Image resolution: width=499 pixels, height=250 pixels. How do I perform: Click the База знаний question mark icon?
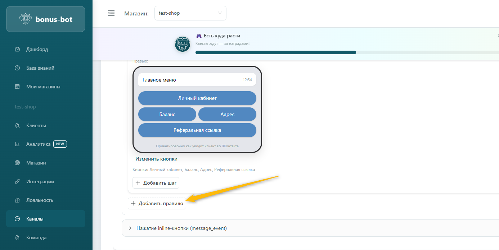(x=17, y=68)
